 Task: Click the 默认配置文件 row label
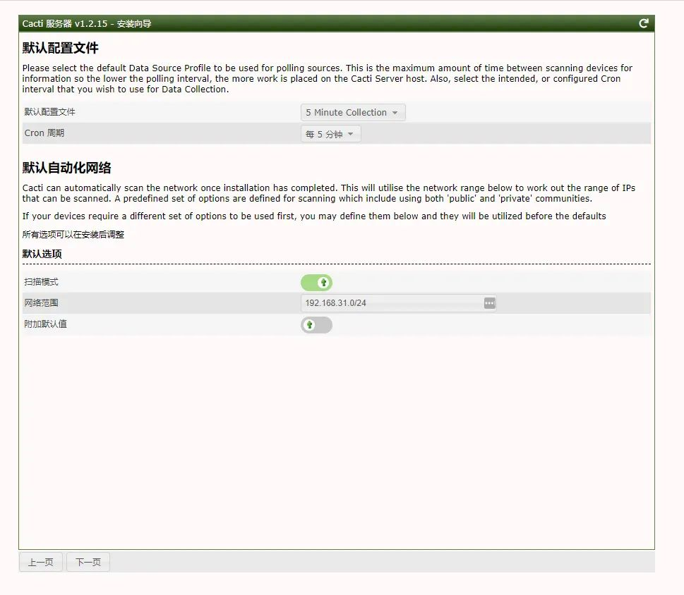click(x=49, y=112)
